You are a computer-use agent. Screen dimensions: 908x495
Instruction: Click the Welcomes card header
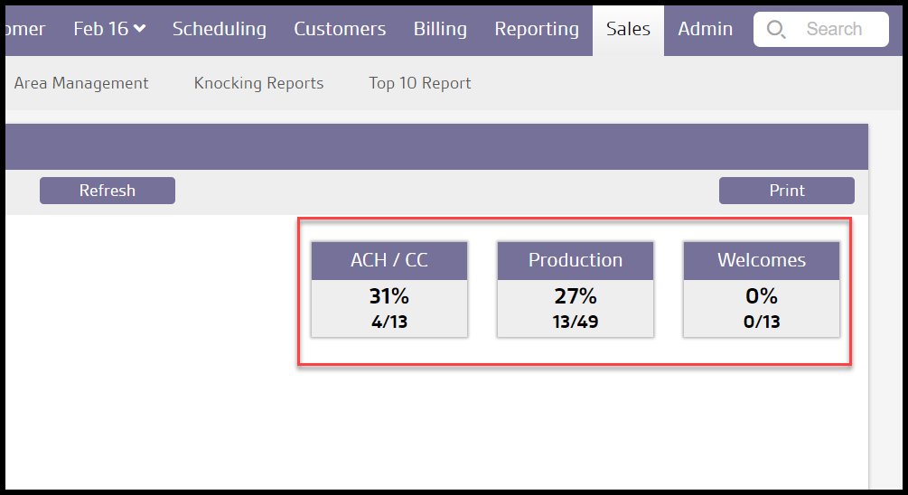point(762,260)
